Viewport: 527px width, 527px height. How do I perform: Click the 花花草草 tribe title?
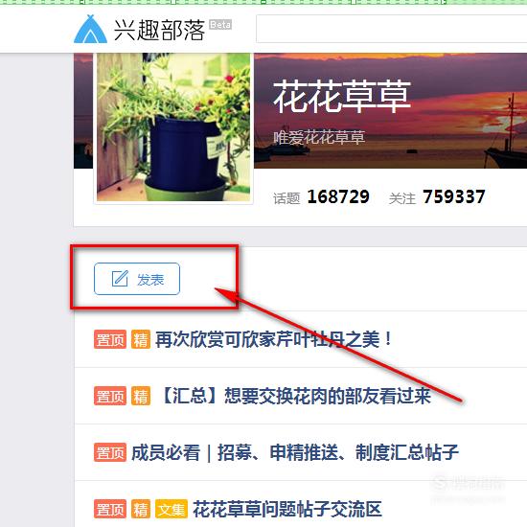(x=342, y=97)
